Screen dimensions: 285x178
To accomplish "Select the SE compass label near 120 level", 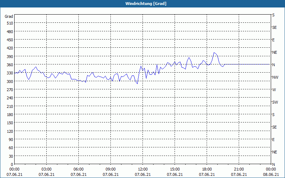I will pos(274,127).
